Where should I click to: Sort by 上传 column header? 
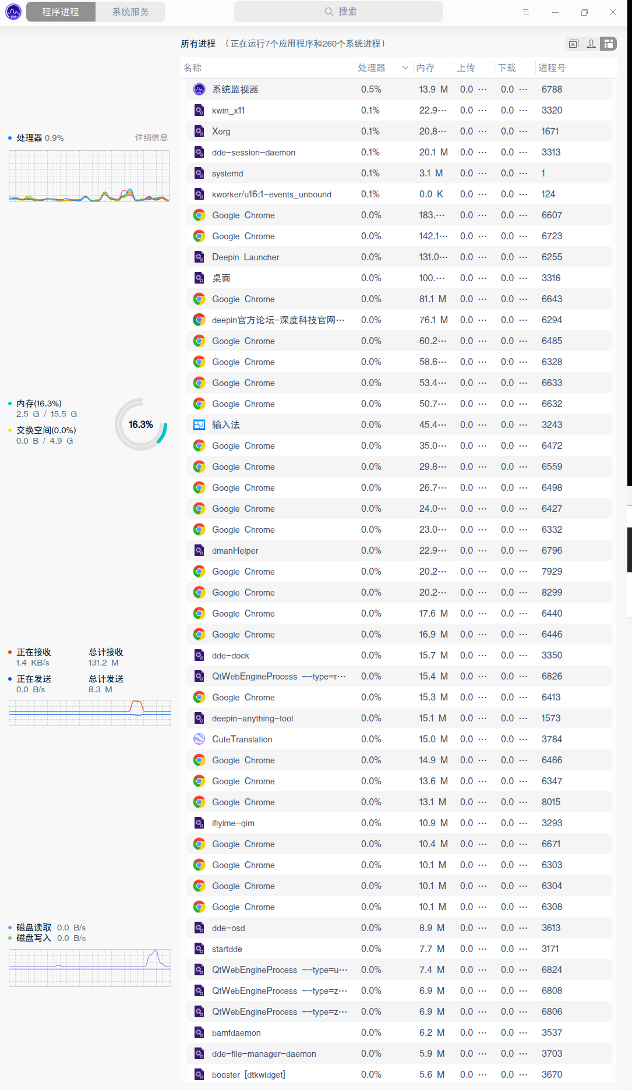[x=466, y=68]
